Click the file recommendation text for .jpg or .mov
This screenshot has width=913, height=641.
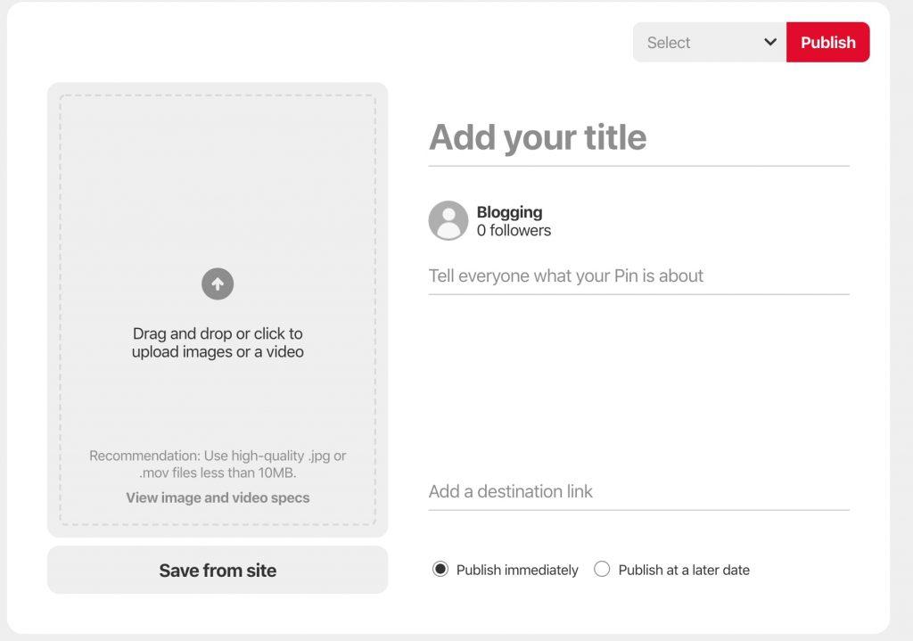point(218,464)
